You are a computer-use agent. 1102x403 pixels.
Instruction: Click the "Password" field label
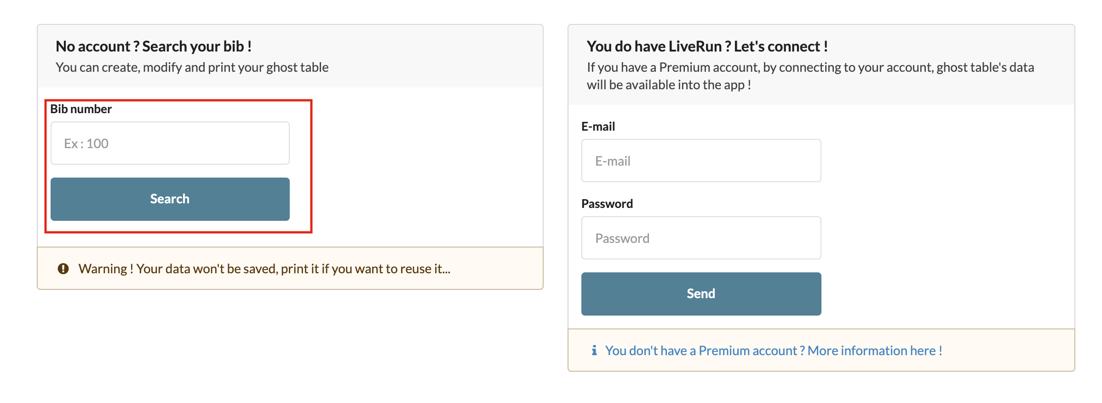[607, 204]
